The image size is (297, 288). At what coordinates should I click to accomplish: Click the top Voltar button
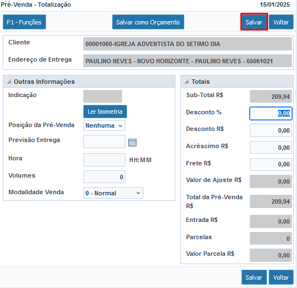pyautogui.click(x=281, y=22)
